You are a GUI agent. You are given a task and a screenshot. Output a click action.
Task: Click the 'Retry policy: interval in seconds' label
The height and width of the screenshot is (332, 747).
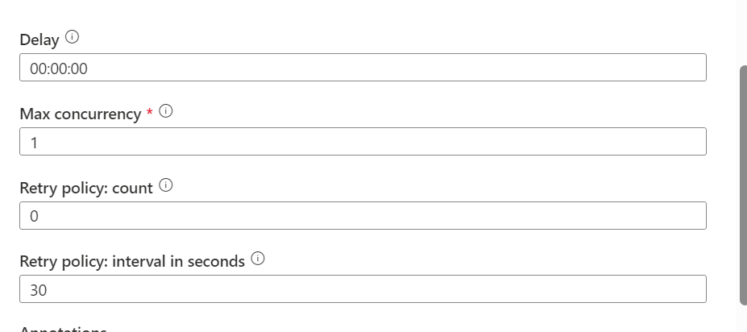pos(132,261)
